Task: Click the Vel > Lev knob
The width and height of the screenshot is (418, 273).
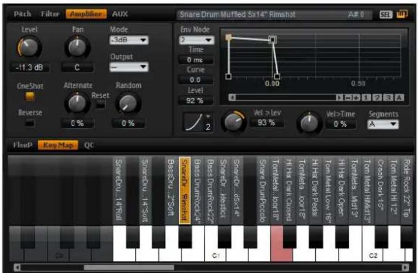Action: point(234,122)
